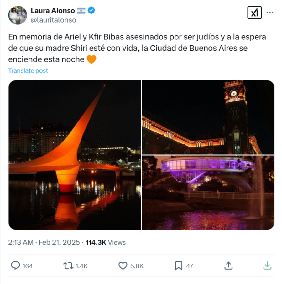Click the blue verified badge
The width and height of the screenshot is (282, 284).
[91, 10]
